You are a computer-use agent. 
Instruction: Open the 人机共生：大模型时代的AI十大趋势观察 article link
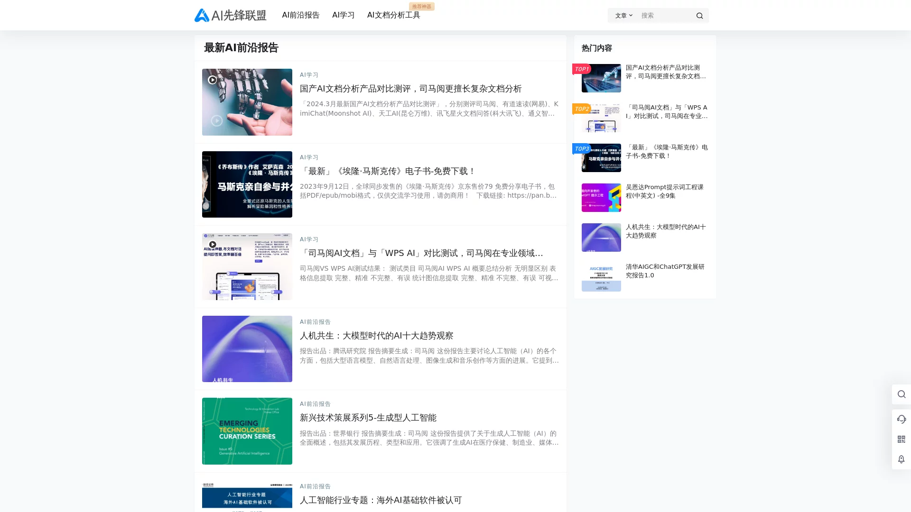pyautogui.click(x=376, y=336)
